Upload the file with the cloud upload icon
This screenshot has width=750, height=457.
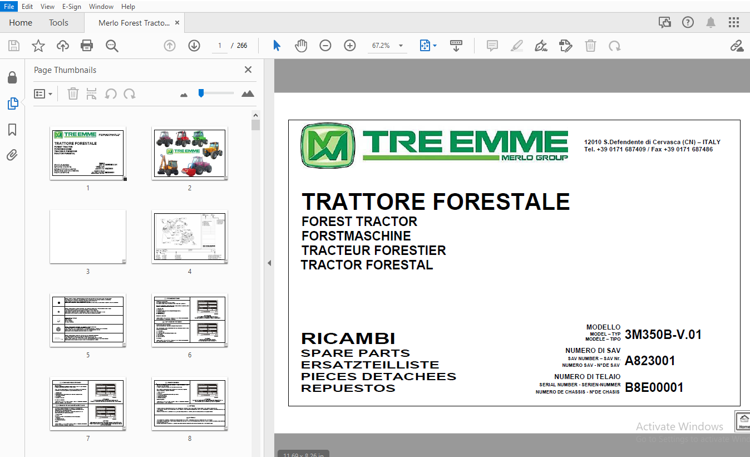click(x=63, y=46)
